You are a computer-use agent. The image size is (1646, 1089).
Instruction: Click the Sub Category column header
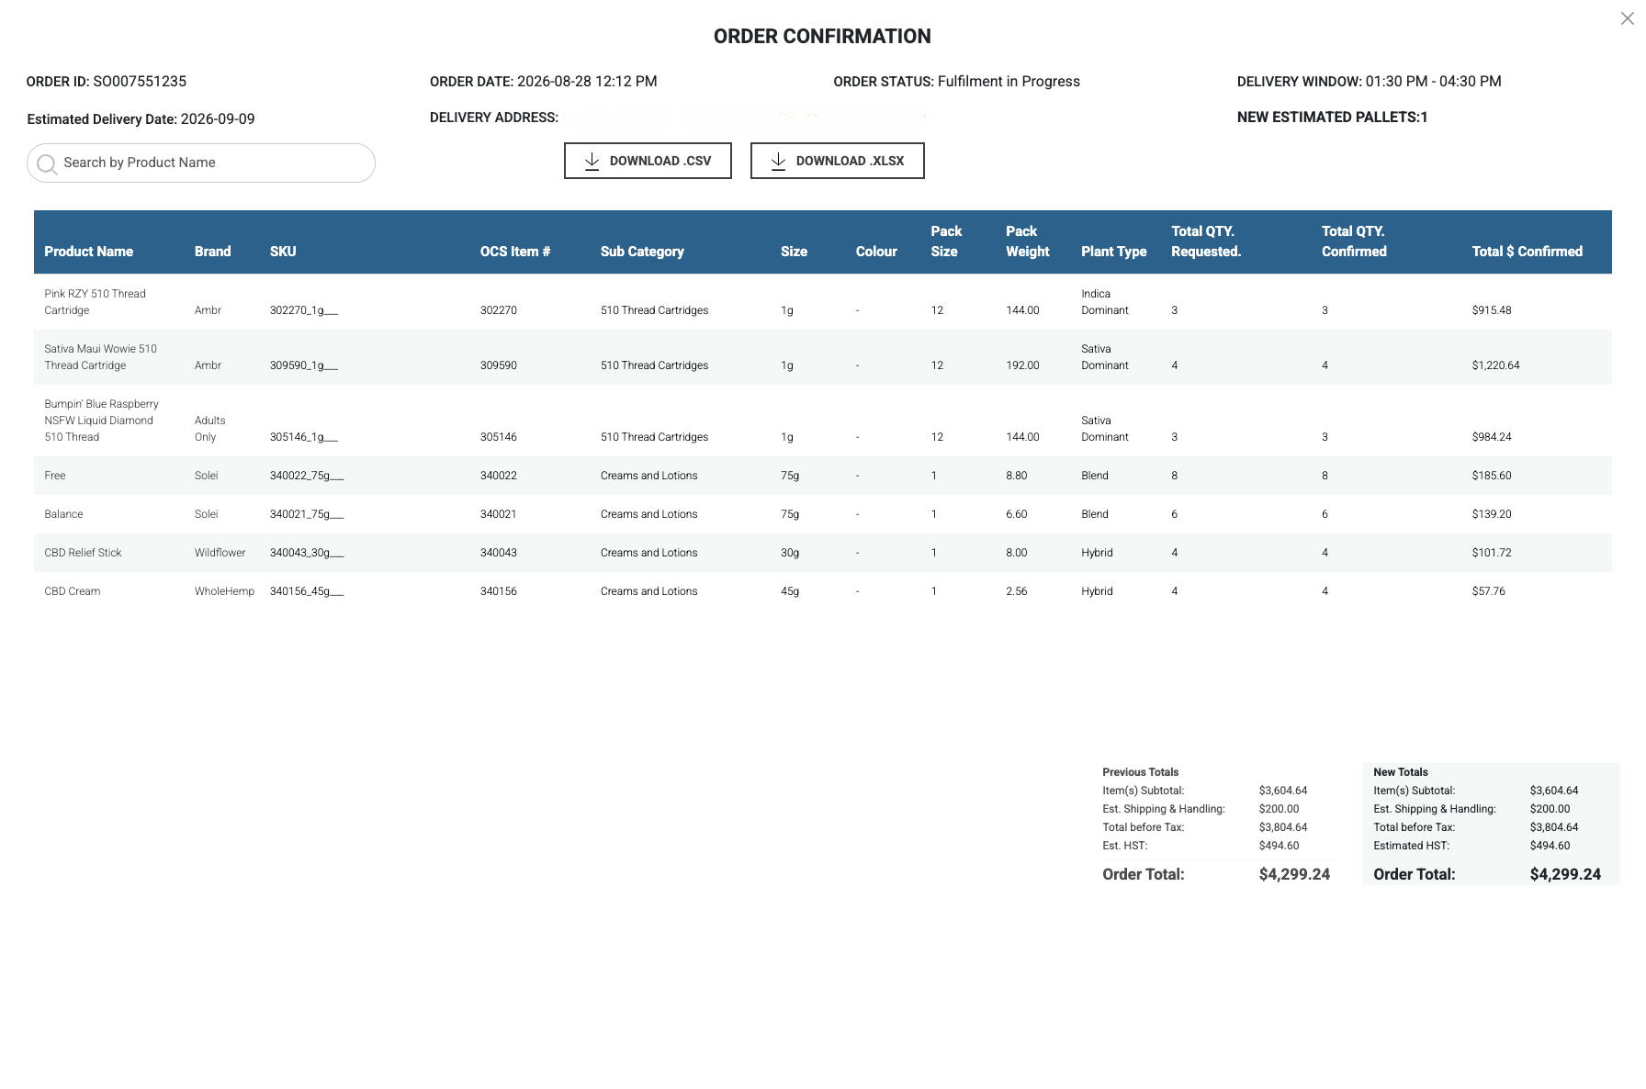pos(642,252)
